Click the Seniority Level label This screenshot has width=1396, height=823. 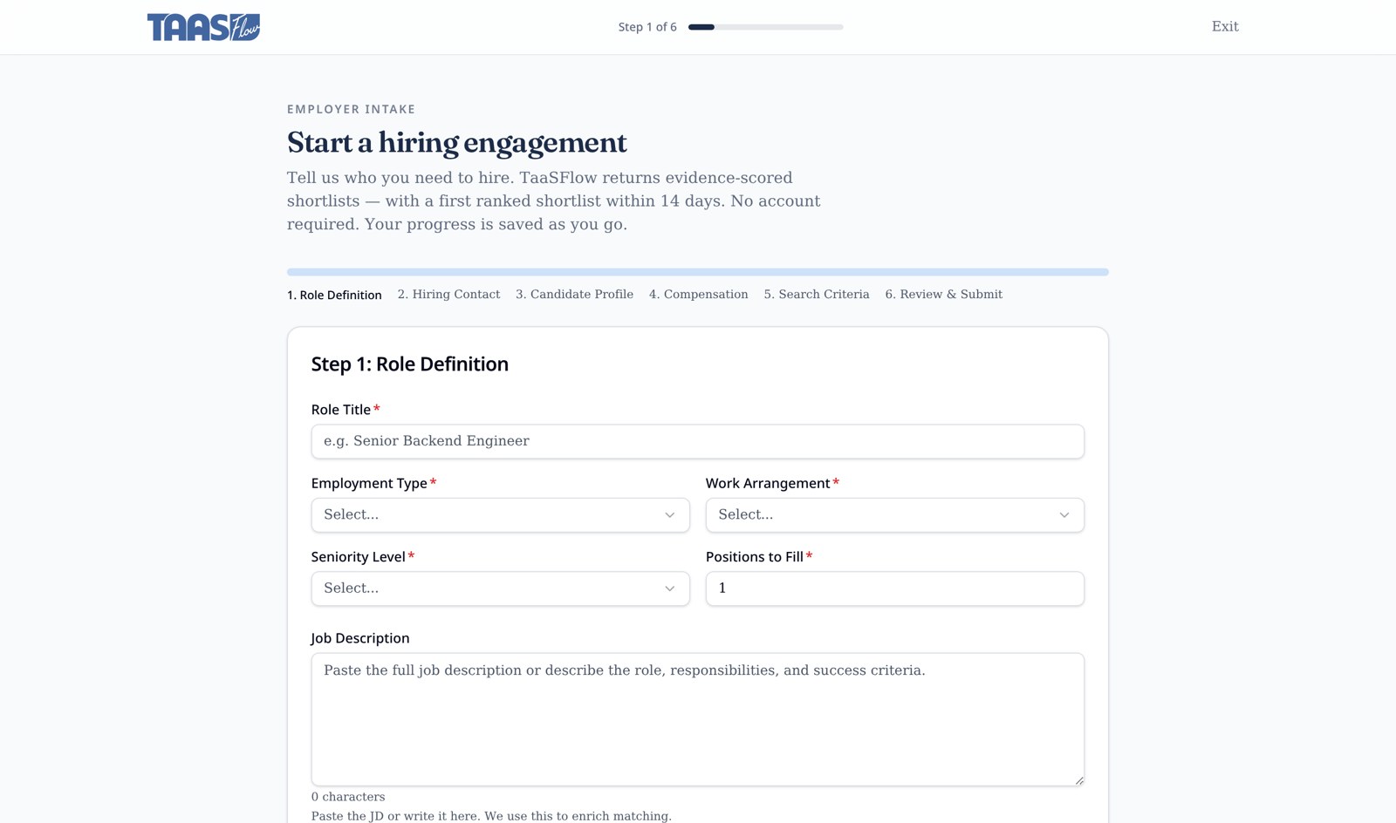click(x=359, y=557)
